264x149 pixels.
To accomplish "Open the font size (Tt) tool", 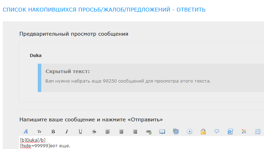I will pyautogui.click(x=40, y=132).
